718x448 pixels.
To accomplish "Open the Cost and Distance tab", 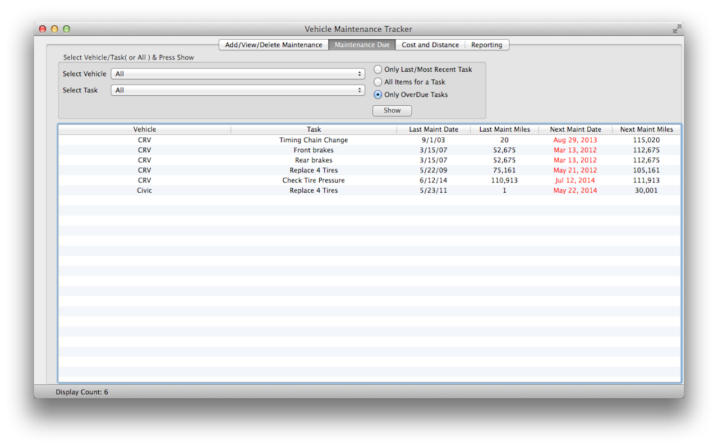I will 430,45.
